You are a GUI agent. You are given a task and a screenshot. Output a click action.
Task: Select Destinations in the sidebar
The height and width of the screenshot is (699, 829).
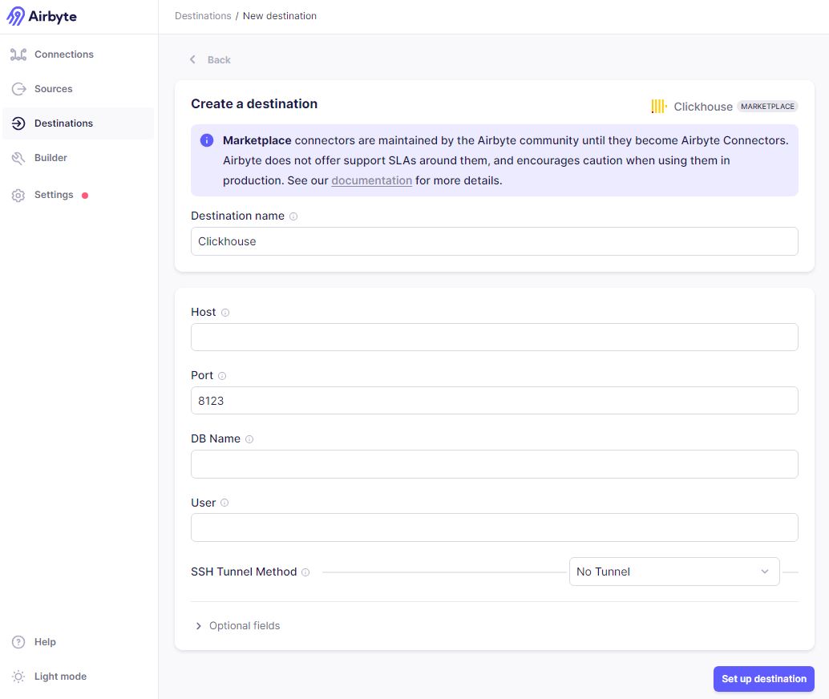[79, 123]
